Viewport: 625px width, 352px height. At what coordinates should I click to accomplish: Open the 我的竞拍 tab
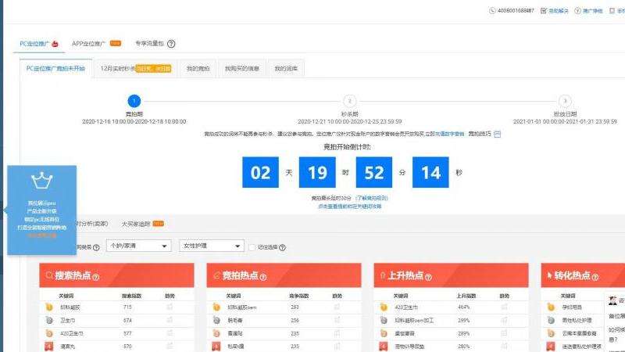pos(197,69)
